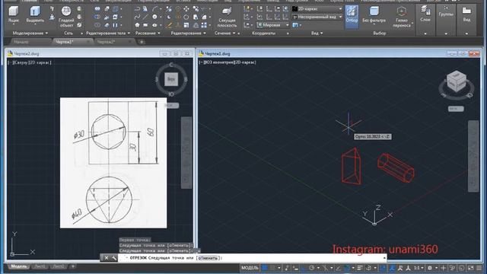Switch to the Лист2 layout tab
Image resolution: width=487 pixels, height=274 pixels.
(59, 266)
